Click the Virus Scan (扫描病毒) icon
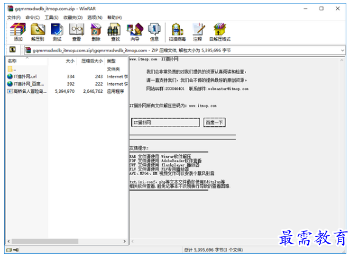This screenshot has height=257, width=353. coord(177,30)
